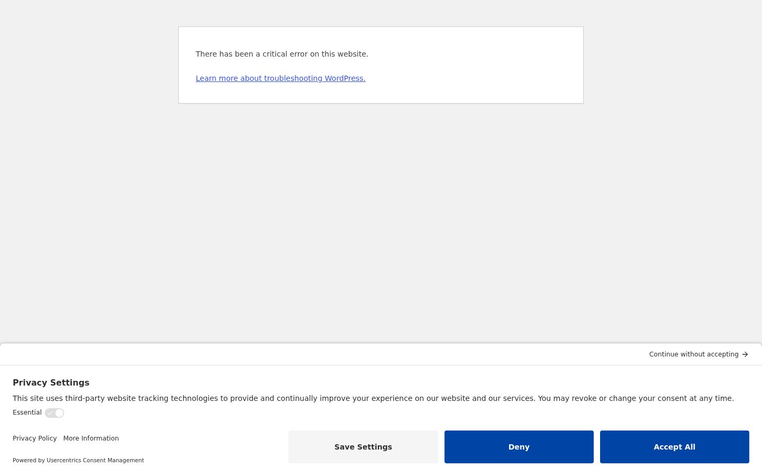
Task: Open the Privacy Policy link
Action: 34,438
